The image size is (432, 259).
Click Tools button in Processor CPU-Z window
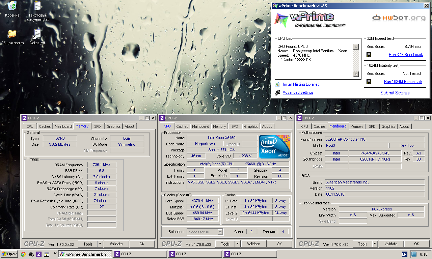(225, 244)
